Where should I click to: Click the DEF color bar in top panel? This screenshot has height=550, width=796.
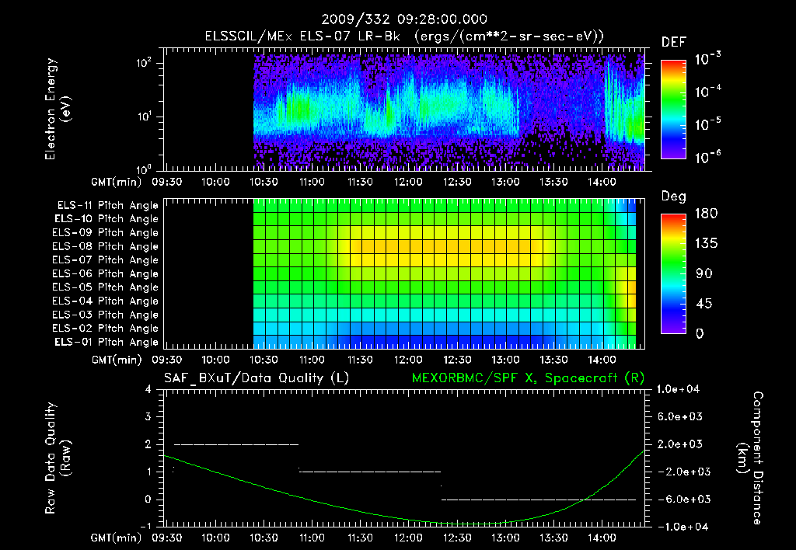click(673, 110)
